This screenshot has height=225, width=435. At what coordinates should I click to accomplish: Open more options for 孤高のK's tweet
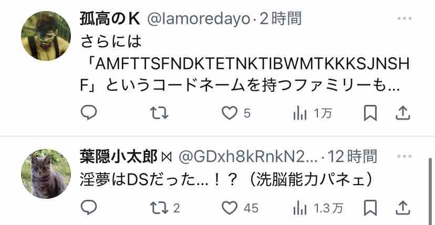tap(404, 18)
